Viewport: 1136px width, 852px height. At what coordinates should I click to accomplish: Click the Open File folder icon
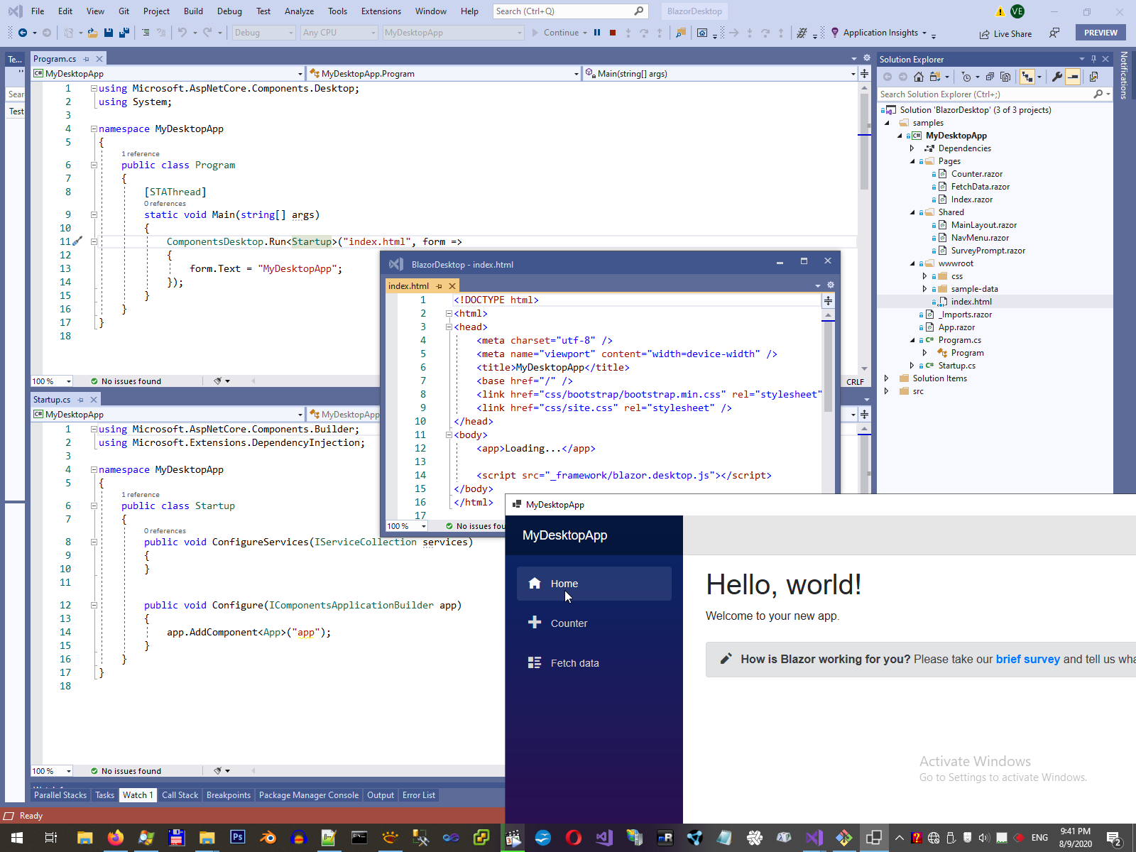[92, 33]
